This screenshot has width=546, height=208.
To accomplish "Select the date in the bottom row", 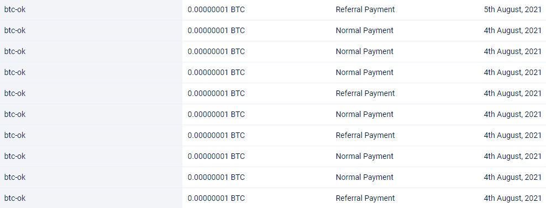I will (513, 198).
